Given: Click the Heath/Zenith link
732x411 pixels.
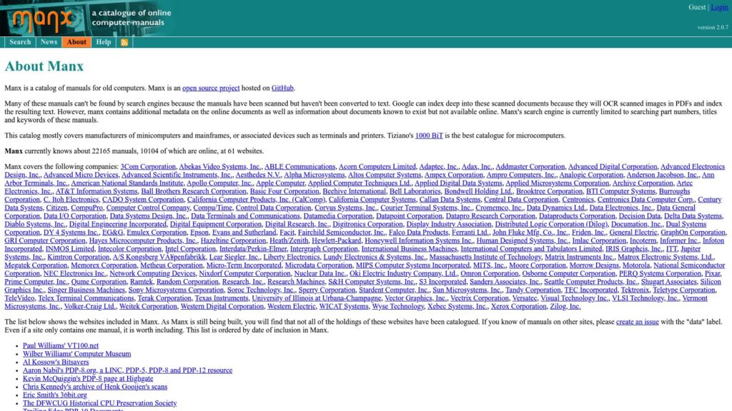Looking at the screenshot, I should point(289,241).
